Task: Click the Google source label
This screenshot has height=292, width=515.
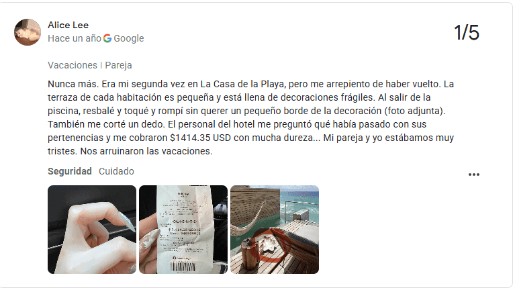Action: point(129,38)
